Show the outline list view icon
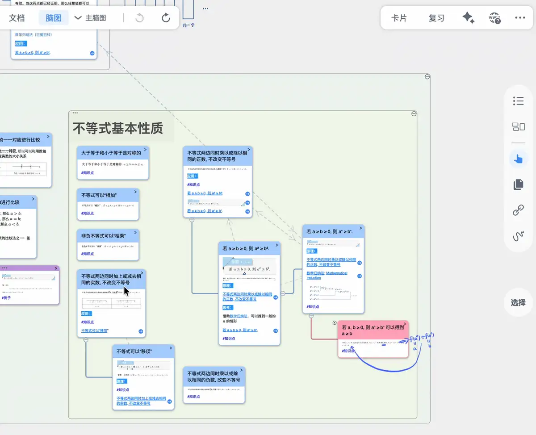The width and height of the screenshot is (536, 435). pos(518,101)
